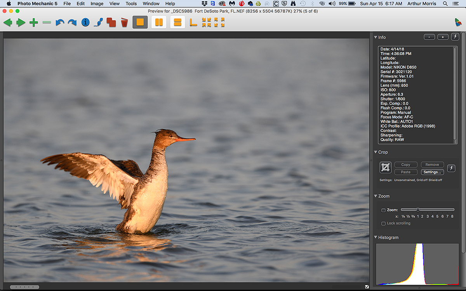
Task: Rotate the photo counter-clockwise
Action: [x=60, y=23]
